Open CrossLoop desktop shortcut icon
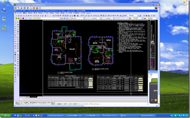Image resolution: width=190 pixels, height=118 pixels. tap(4, 29)
